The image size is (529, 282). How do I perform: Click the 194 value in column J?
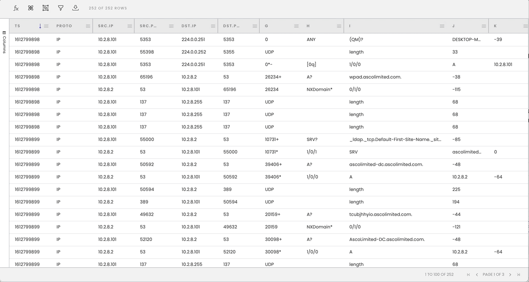(456, 202)
